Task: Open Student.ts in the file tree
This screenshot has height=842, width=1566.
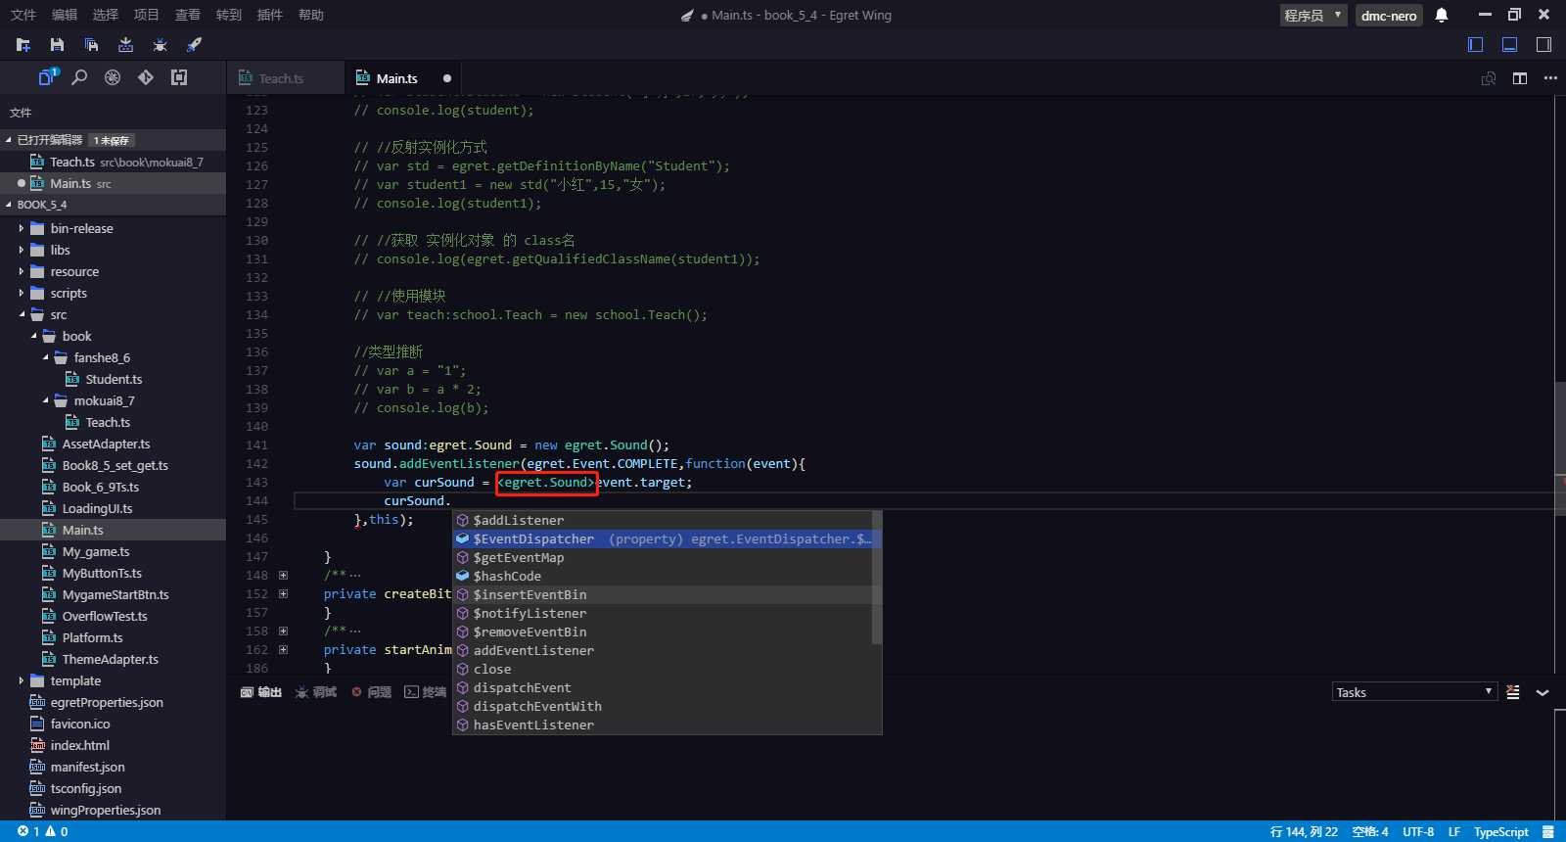Action: (x=114, y=379)
